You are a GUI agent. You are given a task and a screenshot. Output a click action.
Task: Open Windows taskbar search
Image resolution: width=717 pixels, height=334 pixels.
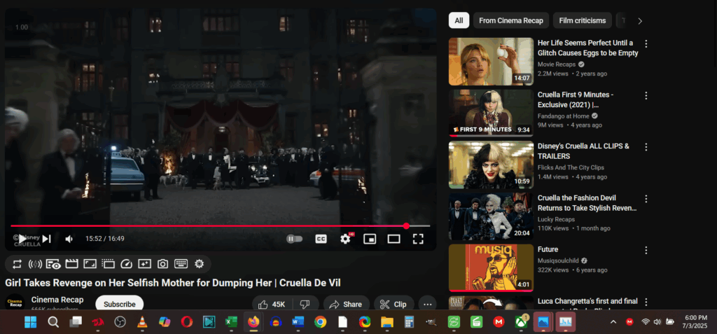click(53, 322)
